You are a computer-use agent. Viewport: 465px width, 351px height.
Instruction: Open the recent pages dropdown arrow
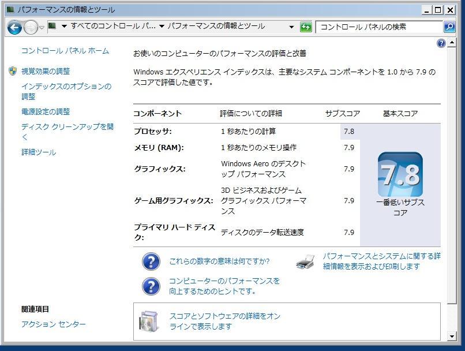(x=42, y=27)
